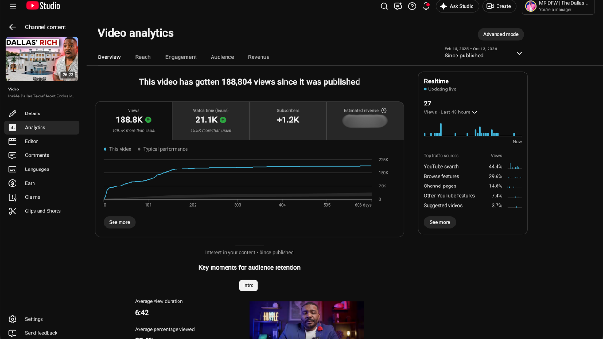This screenshot has width=603, height=339.
Task: Click the Ask Studio button
Action: coord(457,6)
